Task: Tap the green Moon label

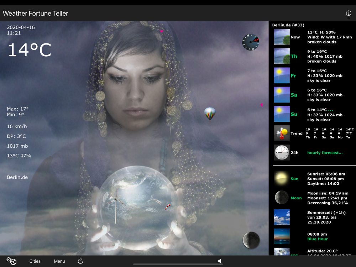Action: [296, 198]
